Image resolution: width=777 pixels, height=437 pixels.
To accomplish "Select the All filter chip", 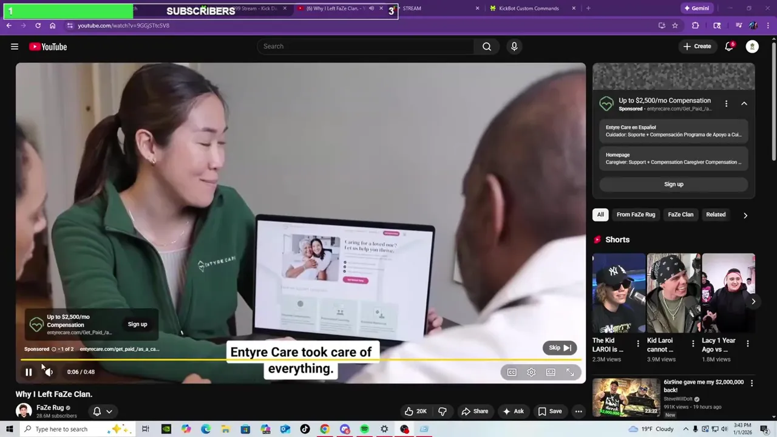I will point(600,214).
